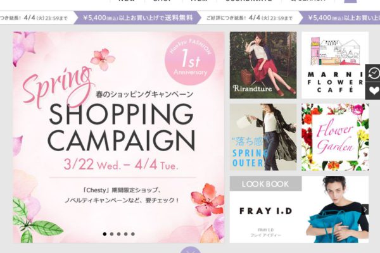Select the second carousel dot
The width and height of the screenshot is (380, 253).
pyautogui.click(x=111, y=234)
